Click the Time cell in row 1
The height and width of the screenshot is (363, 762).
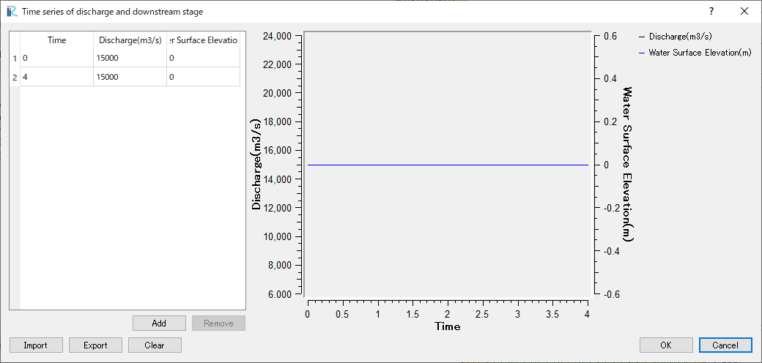tap(56, 58)
